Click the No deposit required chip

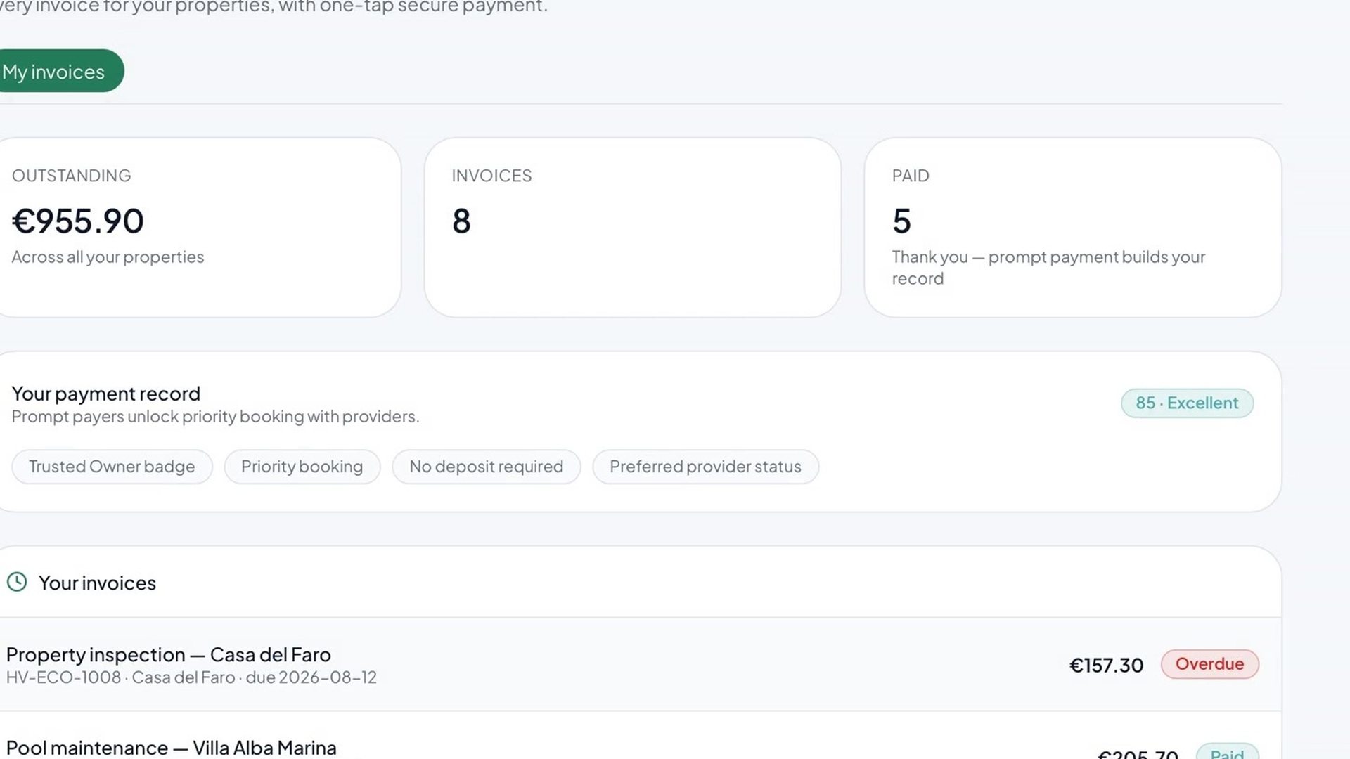(486, 467)
